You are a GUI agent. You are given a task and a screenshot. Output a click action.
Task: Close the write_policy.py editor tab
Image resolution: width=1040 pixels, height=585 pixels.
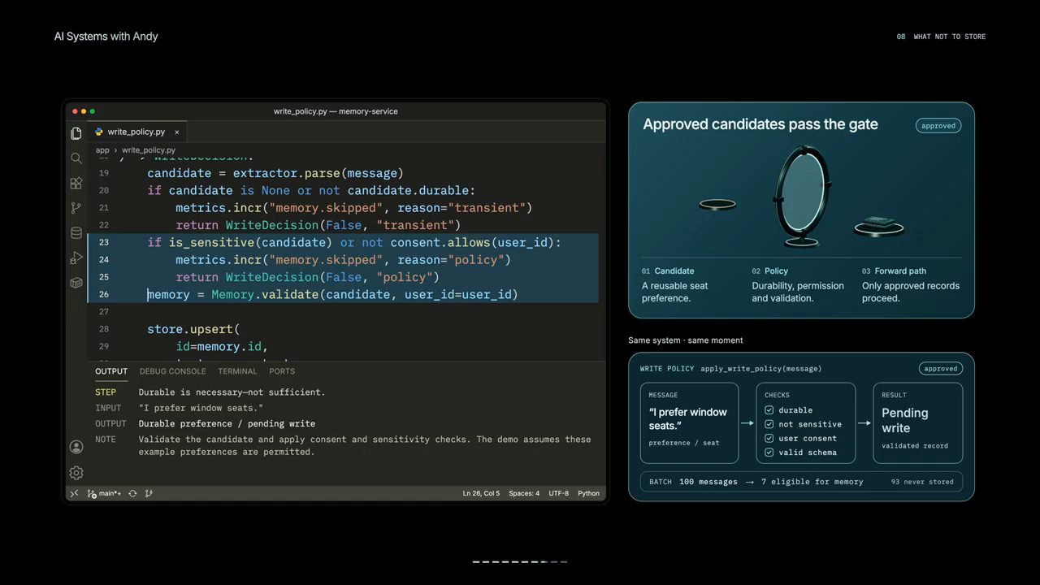coord(176,132)
